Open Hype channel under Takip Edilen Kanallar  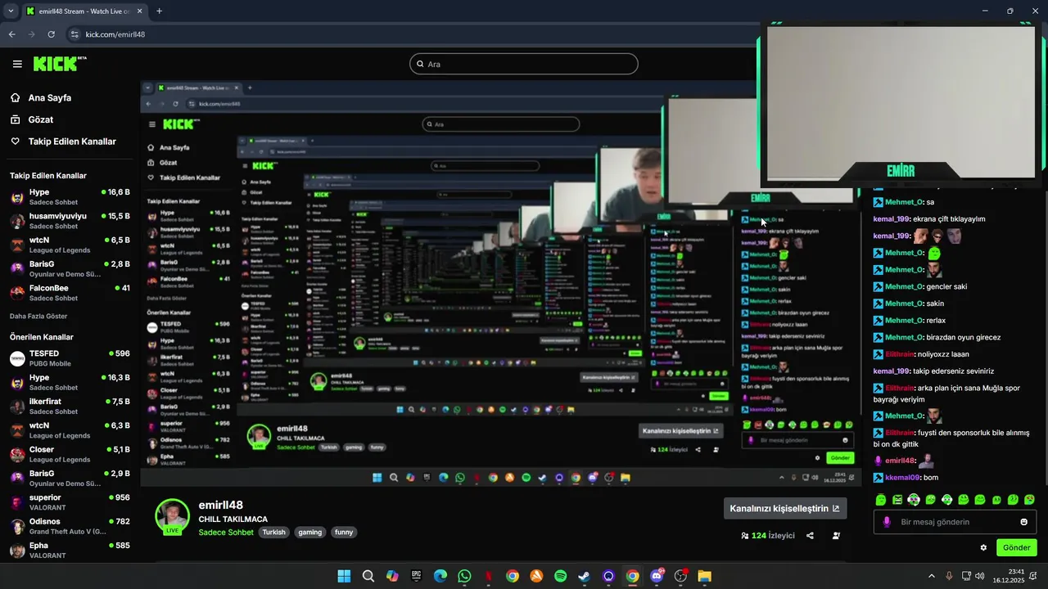tap(70, 196)
